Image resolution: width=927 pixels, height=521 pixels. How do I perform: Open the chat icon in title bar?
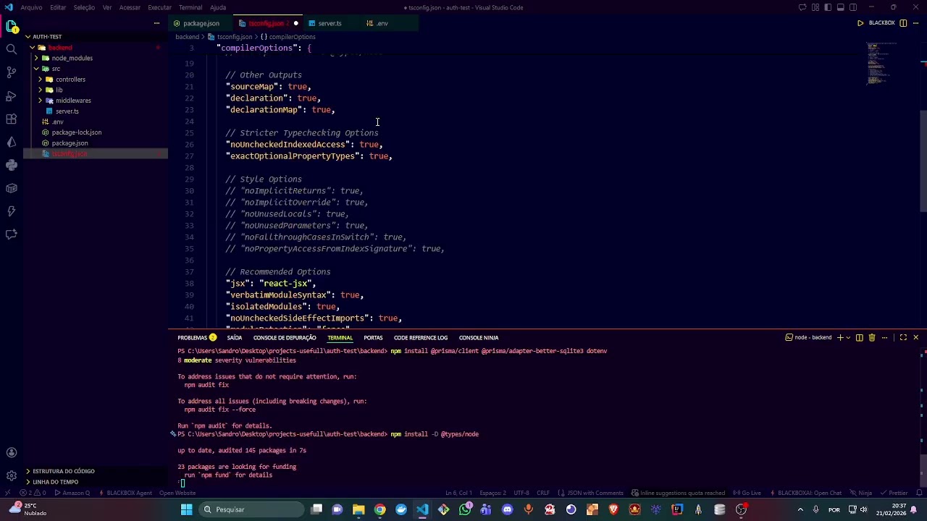tap(802, 7)
